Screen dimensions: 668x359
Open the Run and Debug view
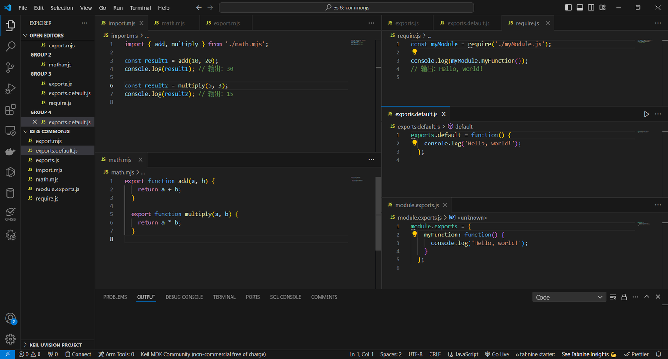point(10,89)
